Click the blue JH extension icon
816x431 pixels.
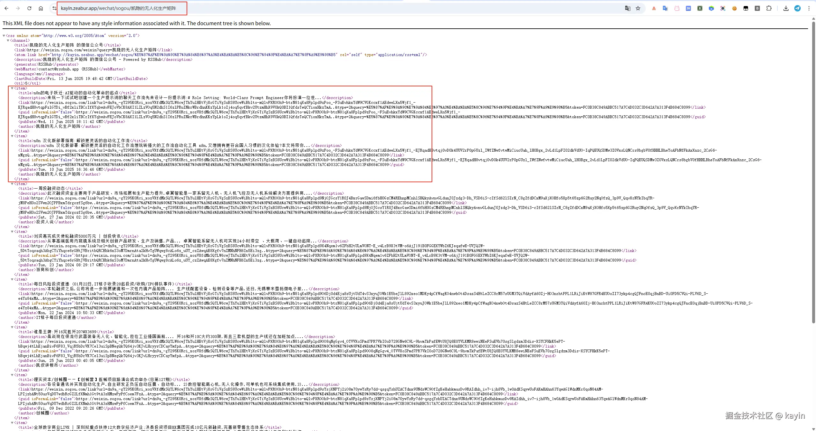[688, 8]
